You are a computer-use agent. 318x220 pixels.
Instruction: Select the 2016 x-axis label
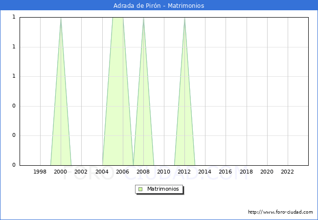pyautogui.click(x=225, y=172)
